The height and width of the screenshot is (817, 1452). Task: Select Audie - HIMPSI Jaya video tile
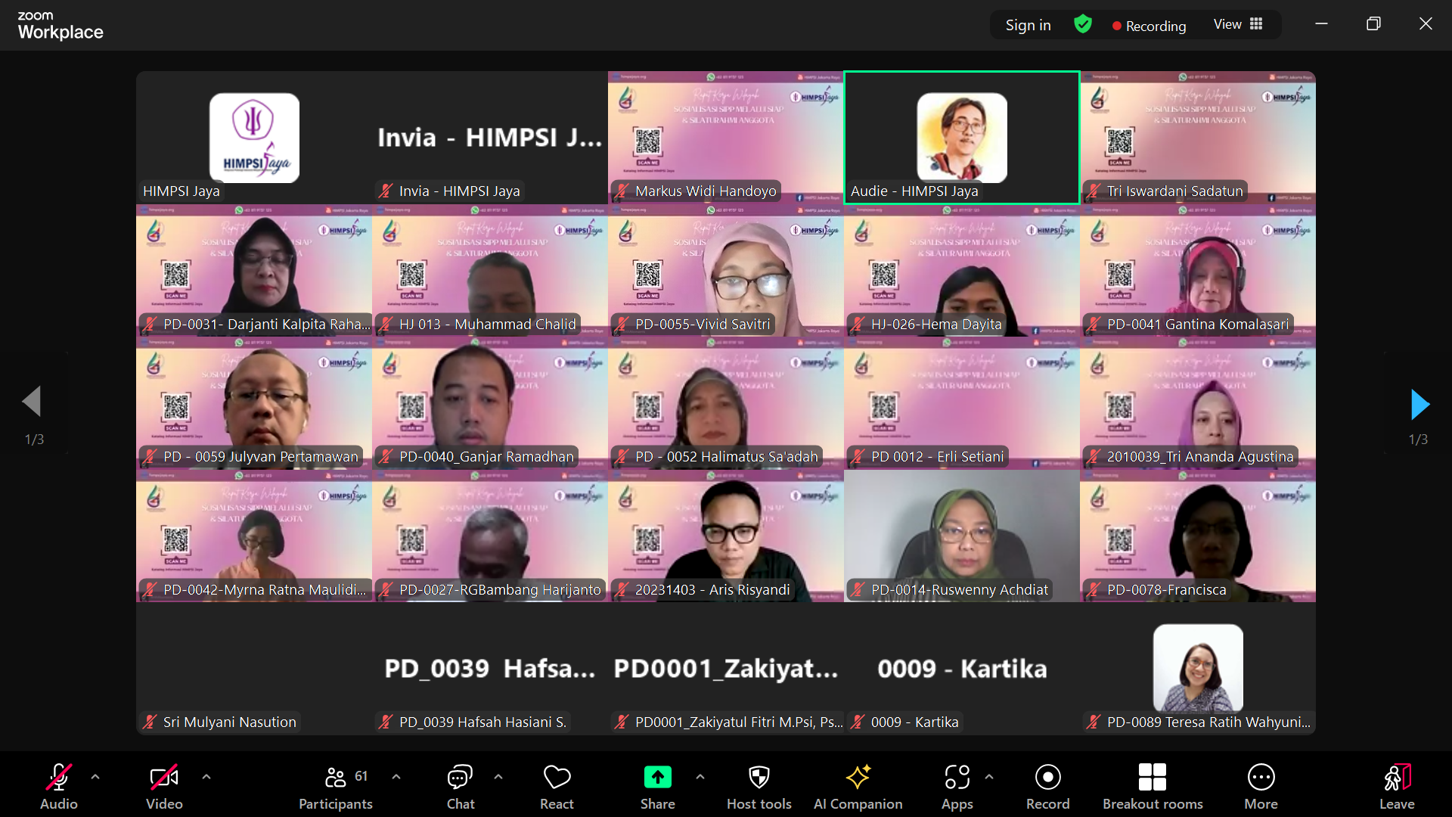(961, 138)
